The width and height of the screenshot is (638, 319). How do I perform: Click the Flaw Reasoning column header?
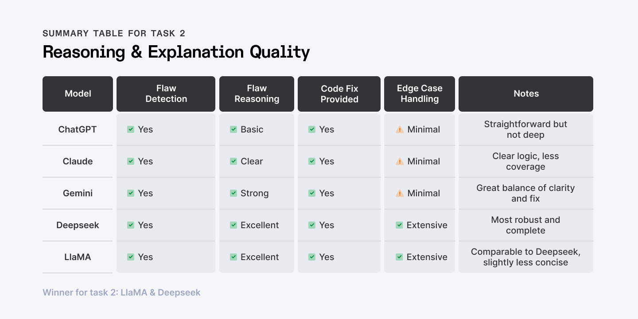257,94
